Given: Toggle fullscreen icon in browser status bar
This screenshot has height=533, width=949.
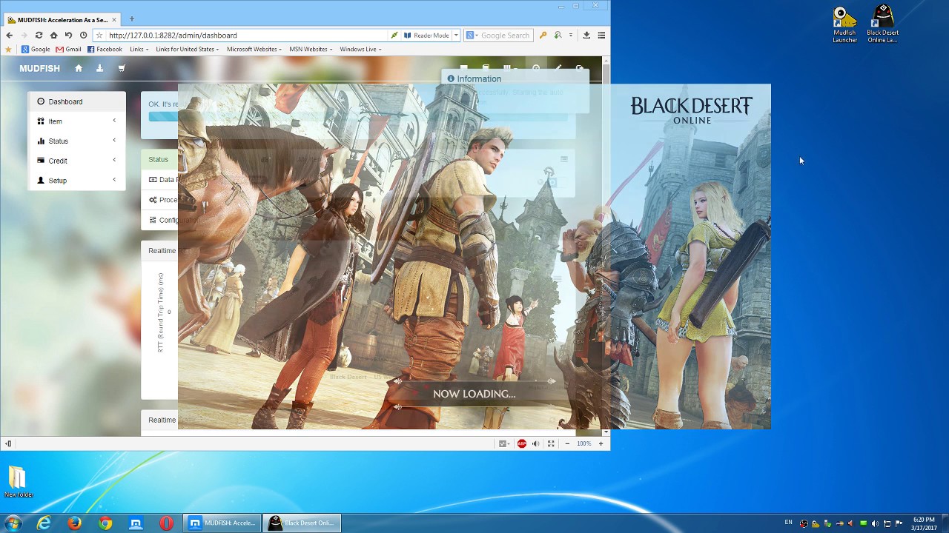Looking at the screenshot, I should coord(551,443).
